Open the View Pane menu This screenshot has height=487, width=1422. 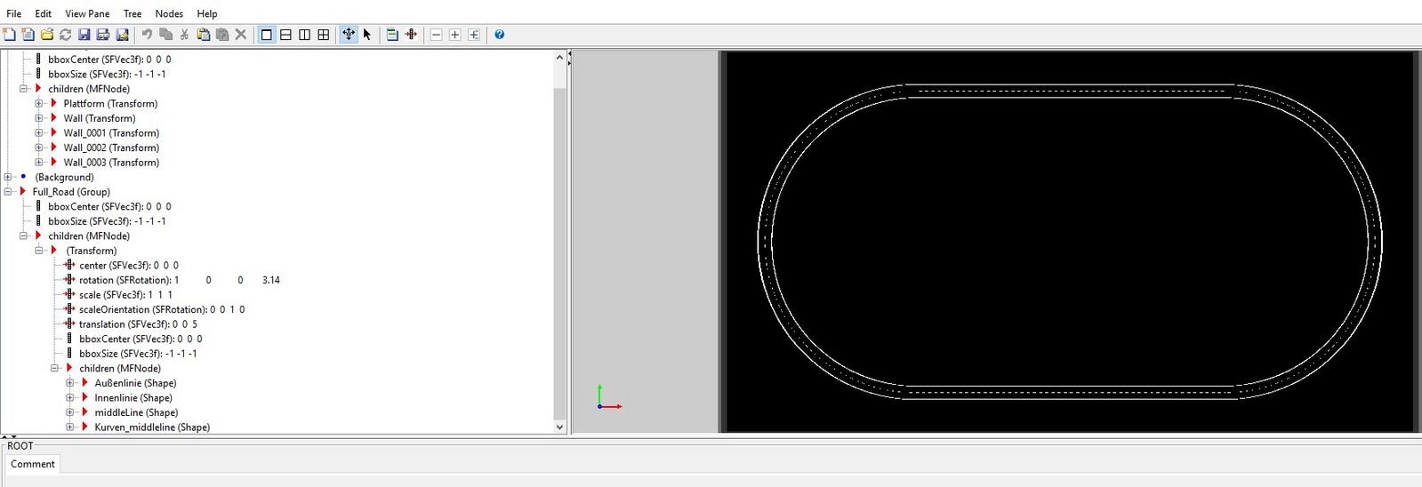[x=87, y=13]
